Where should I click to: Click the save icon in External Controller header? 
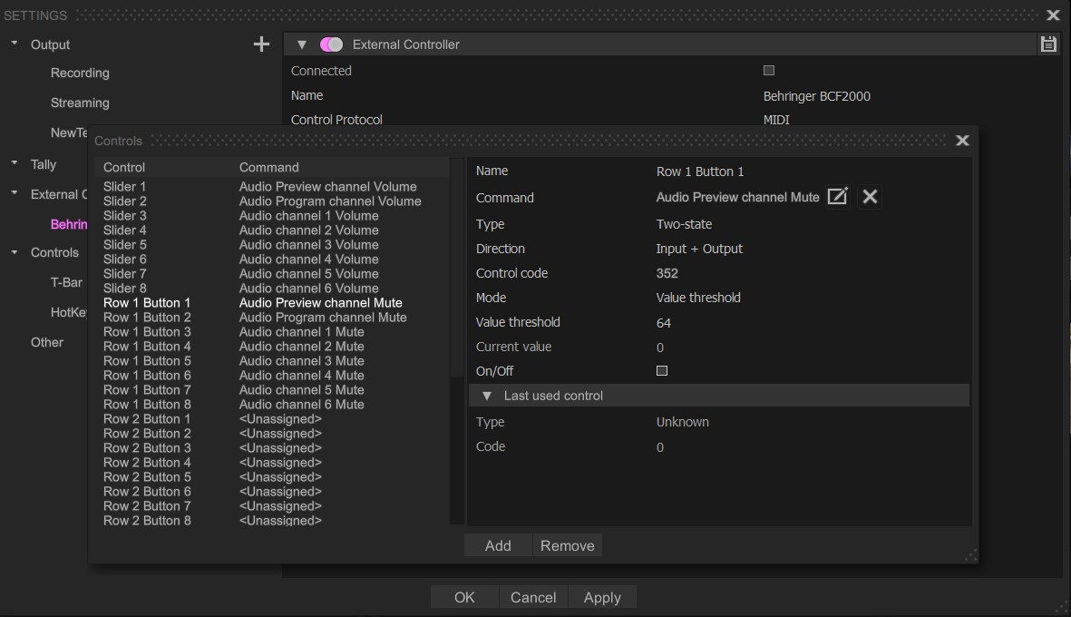coord(1048,44)
